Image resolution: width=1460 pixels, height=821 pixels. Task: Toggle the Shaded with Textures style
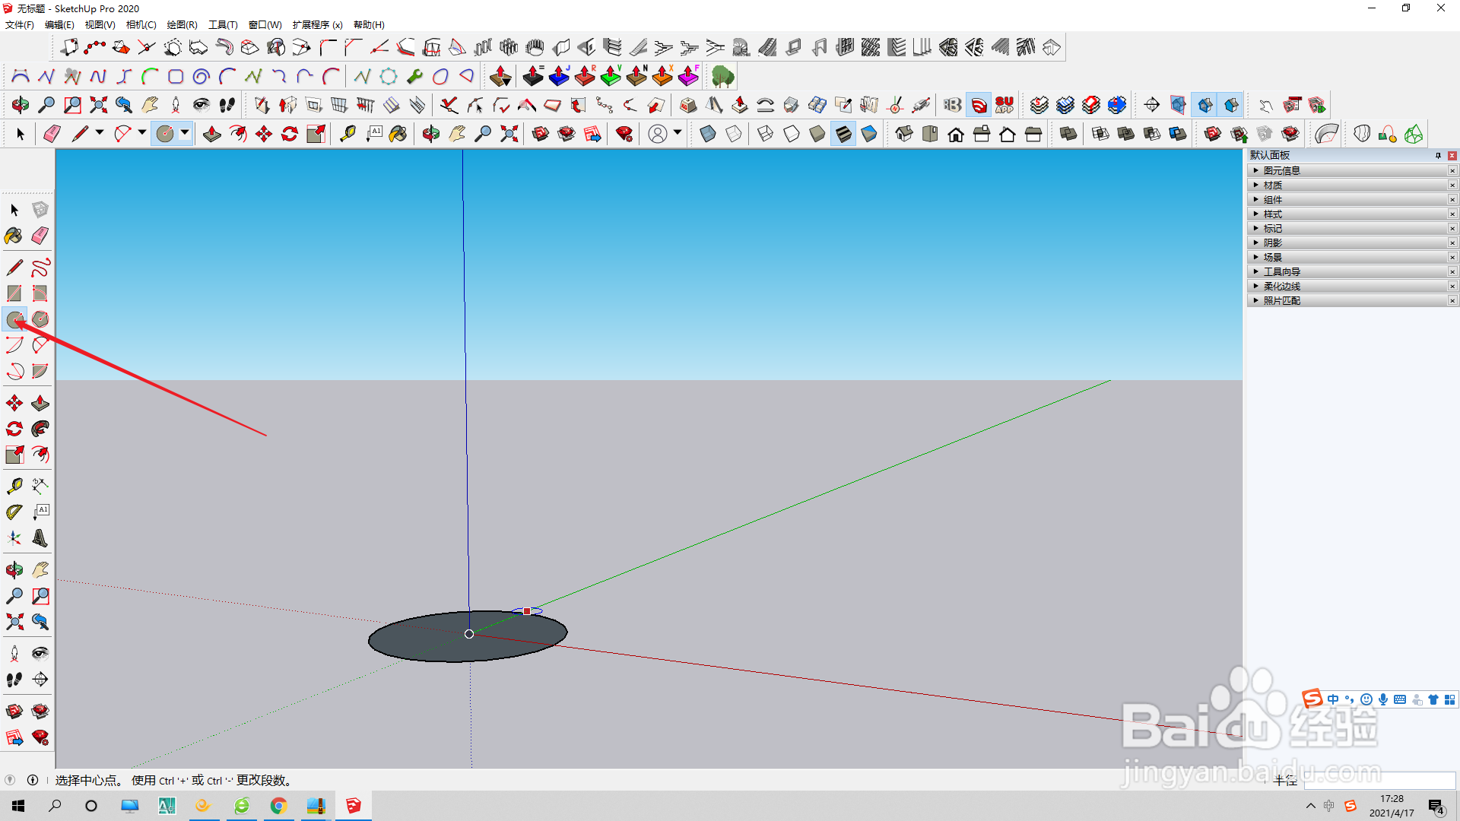[x=843, y=135]
